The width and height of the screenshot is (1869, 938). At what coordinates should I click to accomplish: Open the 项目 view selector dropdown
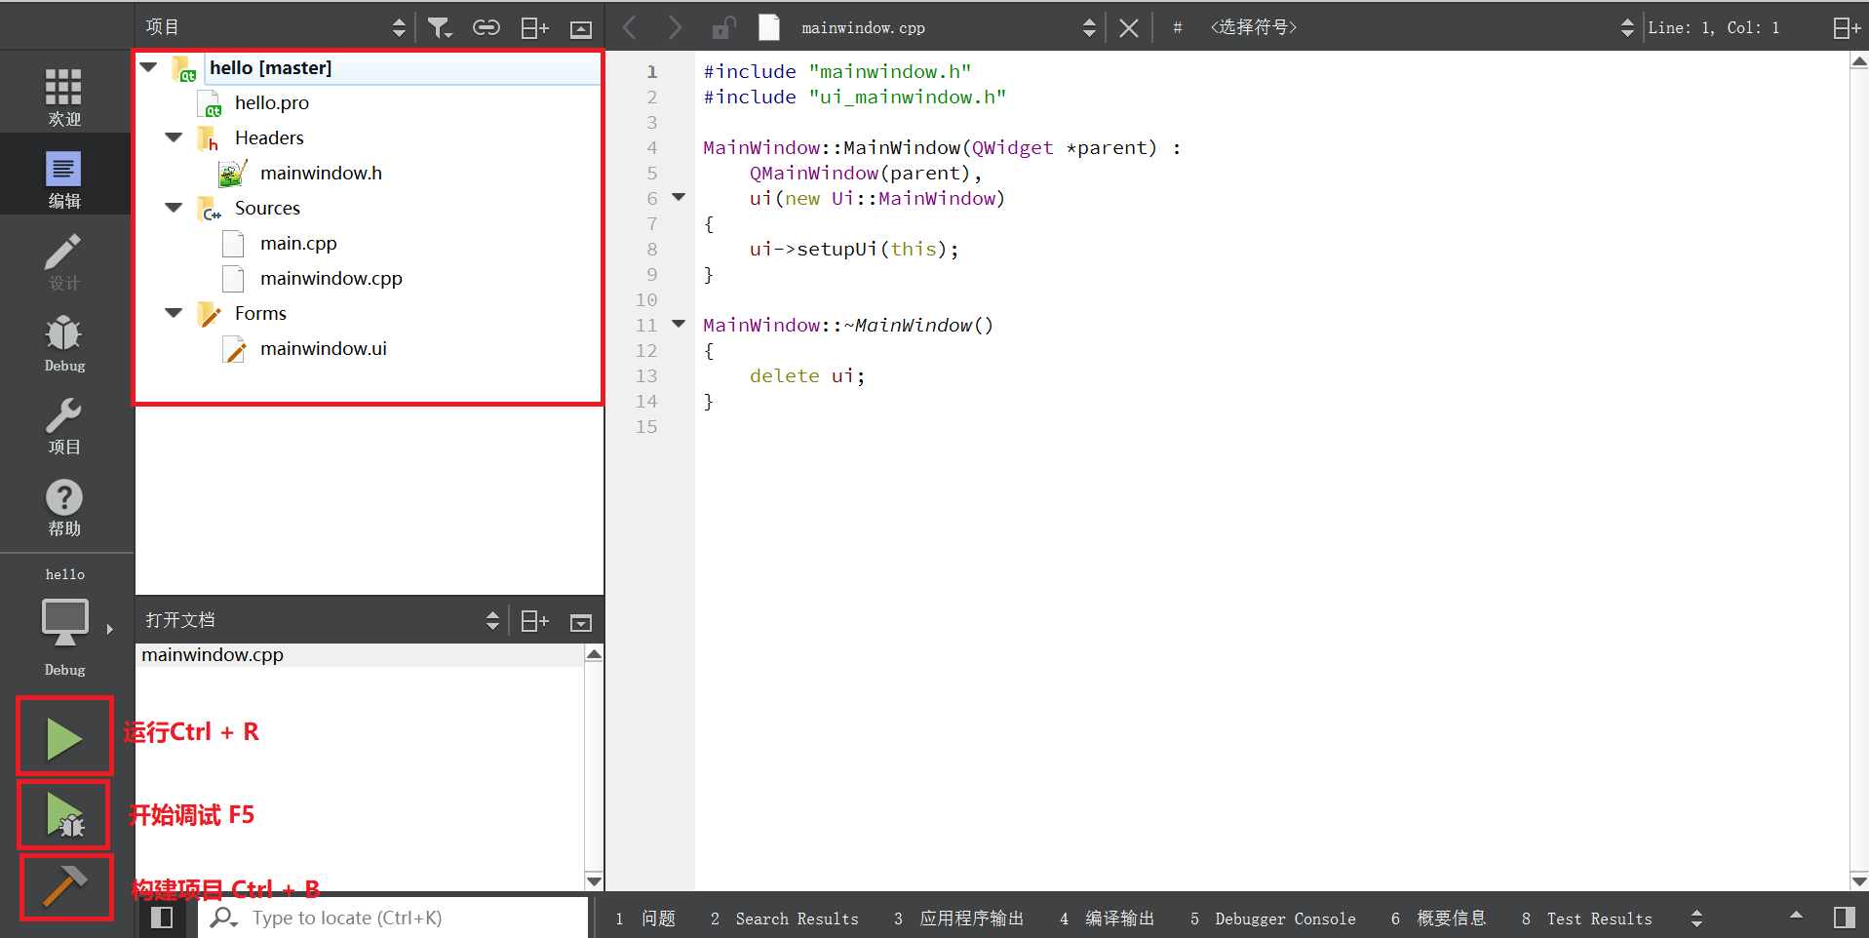276,28
